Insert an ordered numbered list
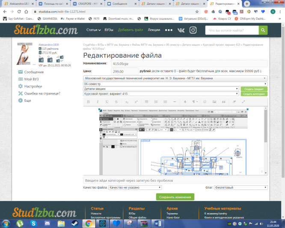Image resolution: width=285 pixels, height=228 pixels. tap(156, 102)
